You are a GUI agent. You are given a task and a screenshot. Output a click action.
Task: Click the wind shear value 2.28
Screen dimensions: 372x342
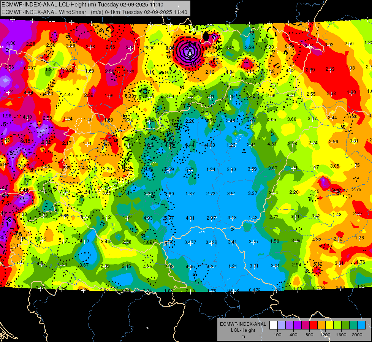coord(31,44)
